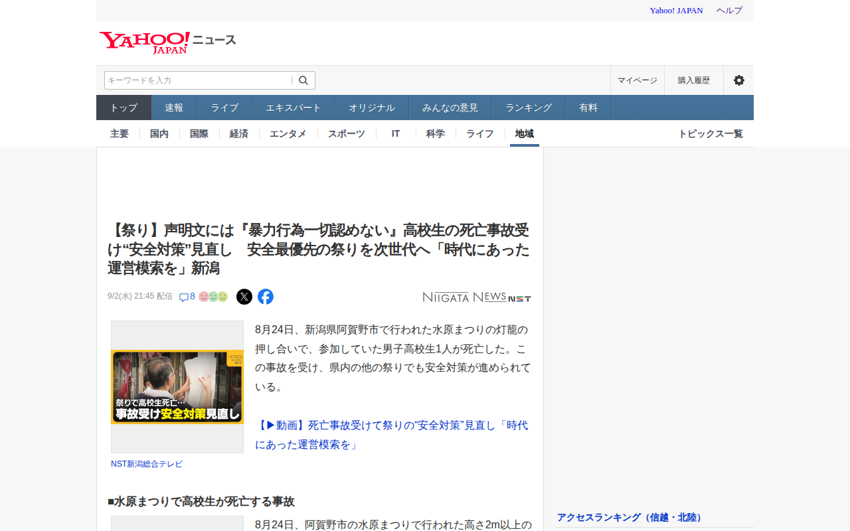
Task: Go to the Yahoo! JAPAN News logo
Action: tap(168, 42)
